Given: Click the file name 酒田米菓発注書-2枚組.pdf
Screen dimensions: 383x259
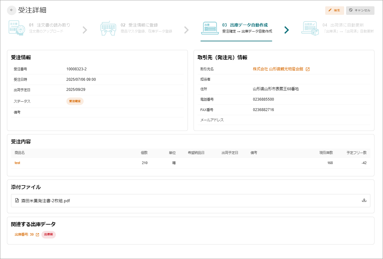Looking at the screenshot, I should coord(45,200).
